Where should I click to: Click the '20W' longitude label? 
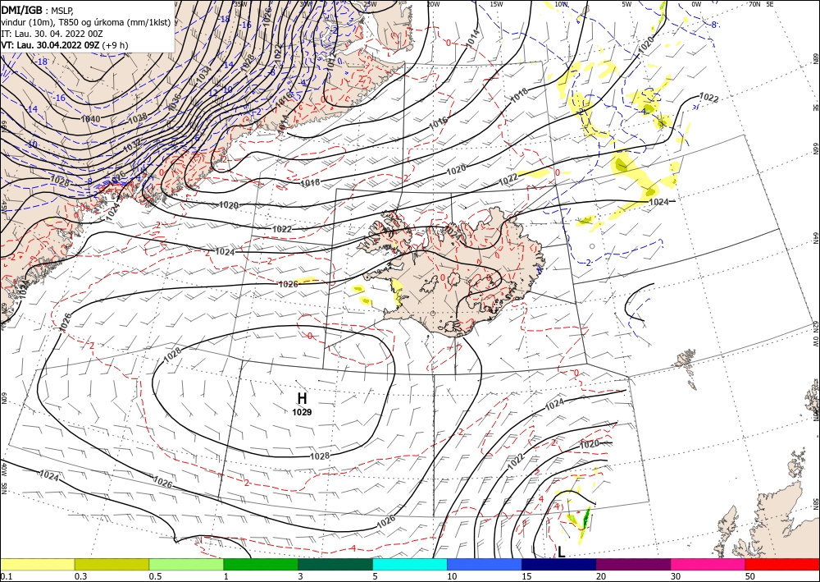432,4
